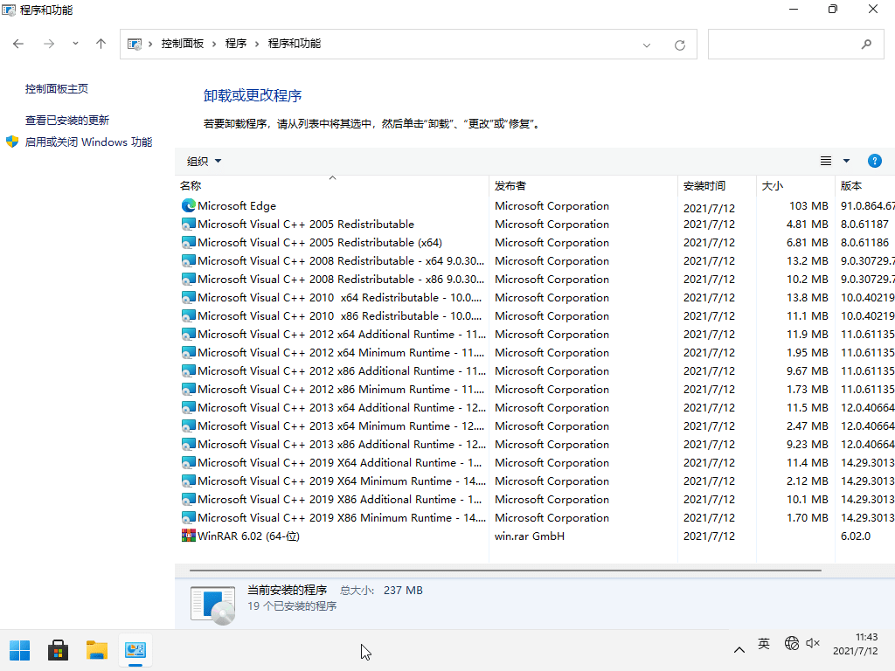Select Visual C++ 2019 X64 Minimum Runtime
Viewport: 895px width, 671px height.
tap(535, 481)
